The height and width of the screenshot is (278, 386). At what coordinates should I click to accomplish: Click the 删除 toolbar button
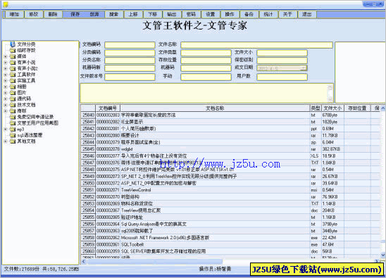click(x=53, y=15)
